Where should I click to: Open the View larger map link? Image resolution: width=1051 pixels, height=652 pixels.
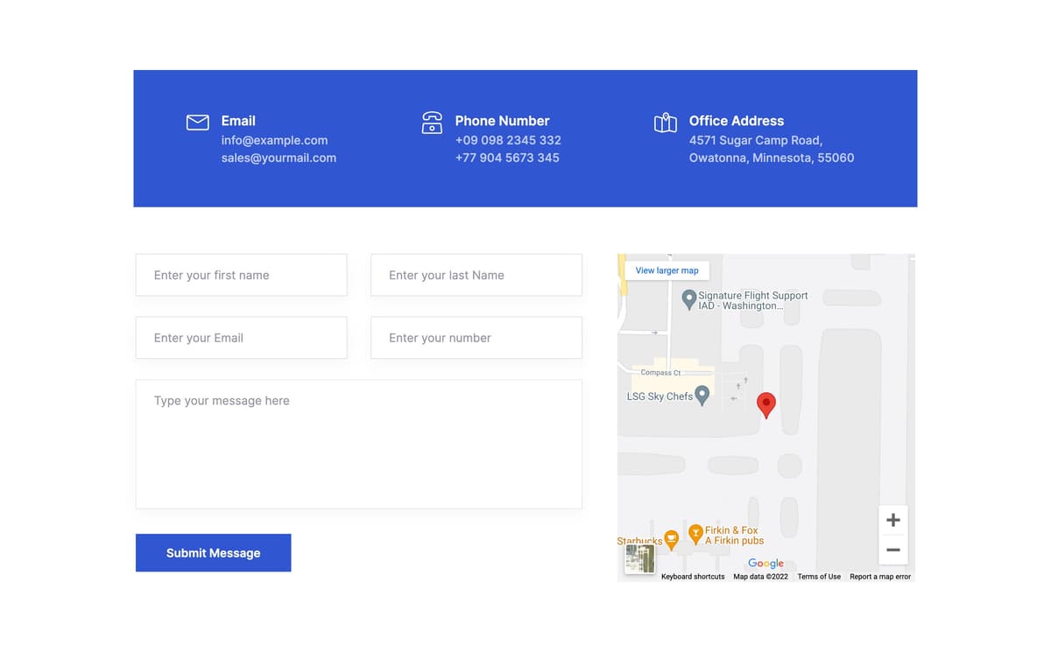[667, 270]
